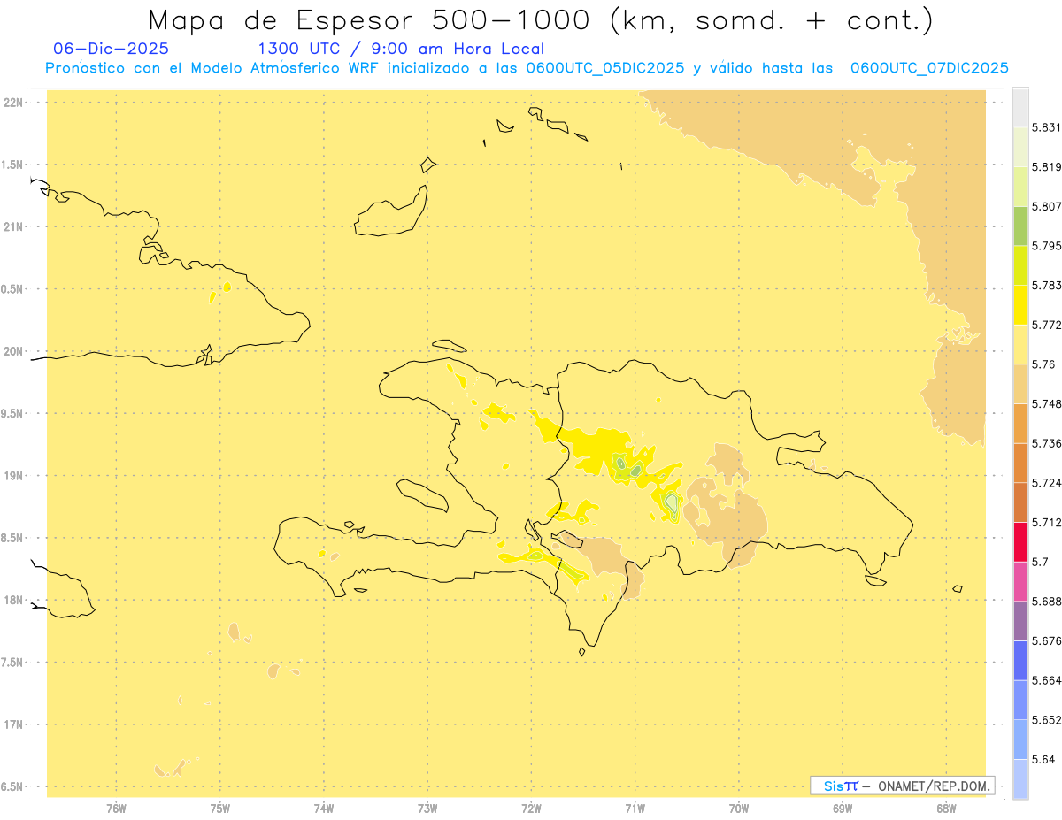Click the colorbar value '5.736'
The width and height of the screenshot is (1062, 820).
[1046, 443]
